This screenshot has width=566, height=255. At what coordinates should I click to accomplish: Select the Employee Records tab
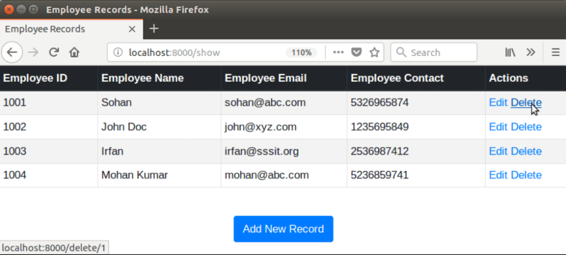click(71, 29)
